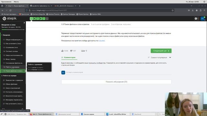Click the system power icon in top panel
Viewport: 207px width, 116px height.
point(204,2)
